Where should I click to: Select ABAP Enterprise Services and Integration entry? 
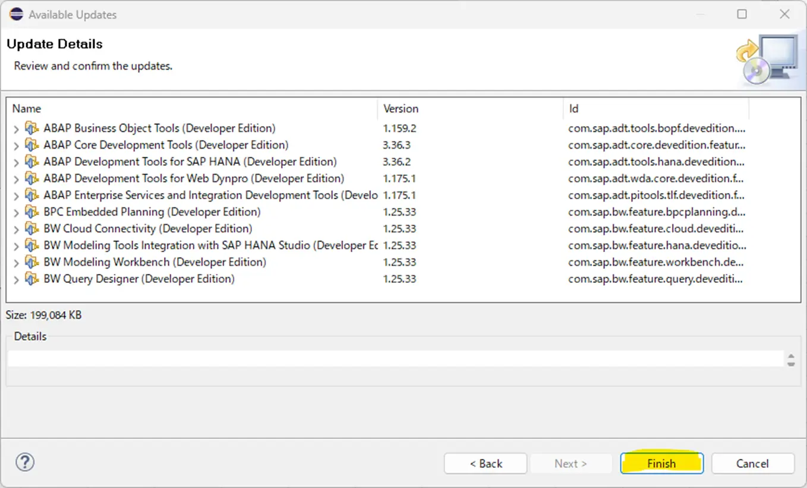210,195
